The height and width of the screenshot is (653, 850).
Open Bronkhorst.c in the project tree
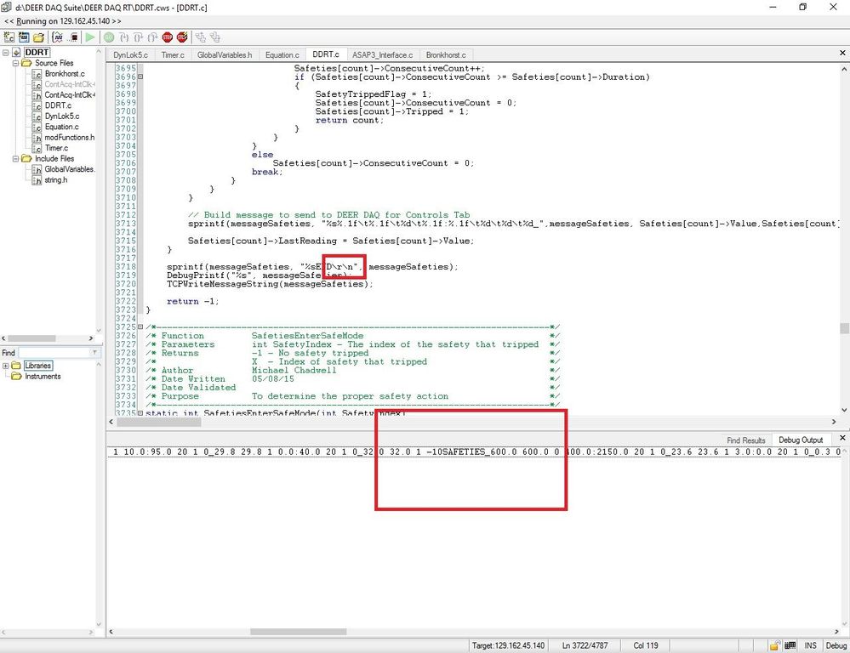coord(64,74)
